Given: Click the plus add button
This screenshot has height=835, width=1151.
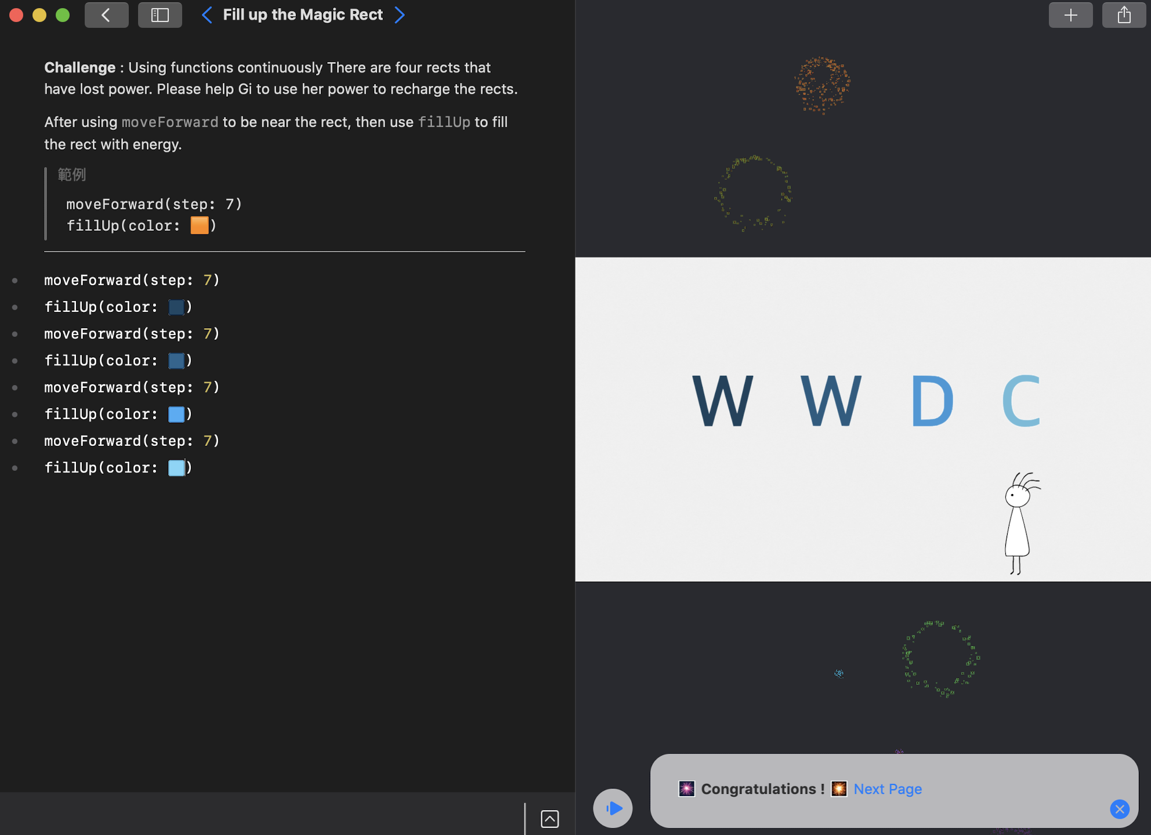Looking at the screenshot, I should (x=1070, y=15).
